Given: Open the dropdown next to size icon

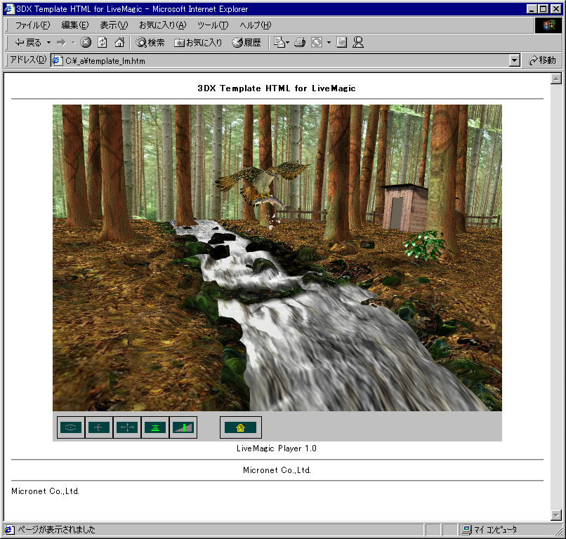Looking at the screenshot, I should click(x=329, y=43).
